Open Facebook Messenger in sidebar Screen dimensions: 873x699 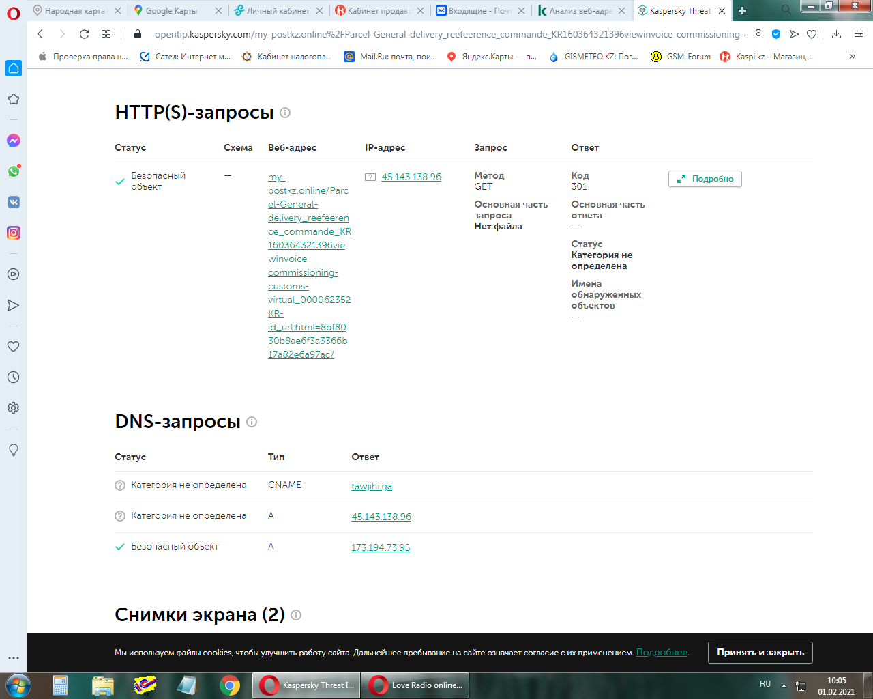click(14, 141)
